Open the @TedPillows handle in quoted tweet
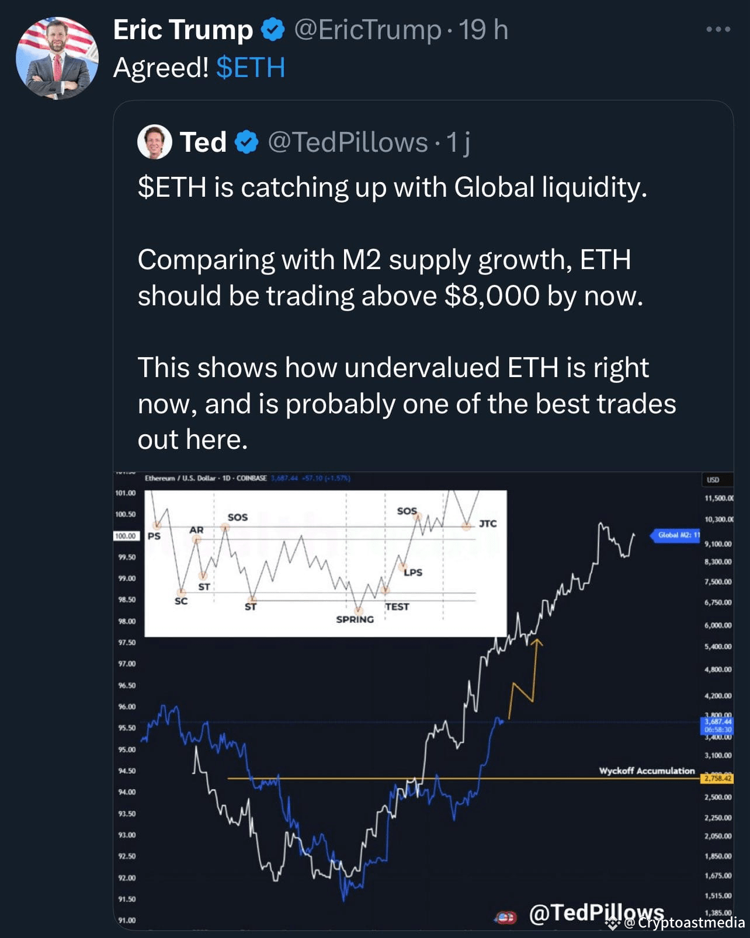 pyautogui.click(x=348, y=142)
